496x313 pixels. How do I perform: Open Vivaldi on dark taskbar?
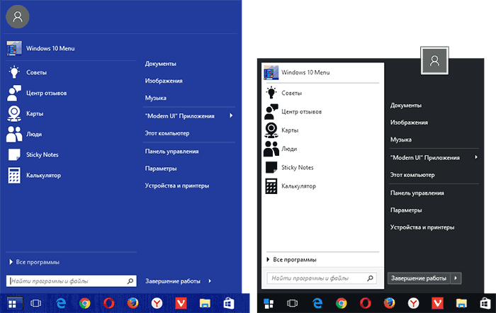(x=437, y=304)
